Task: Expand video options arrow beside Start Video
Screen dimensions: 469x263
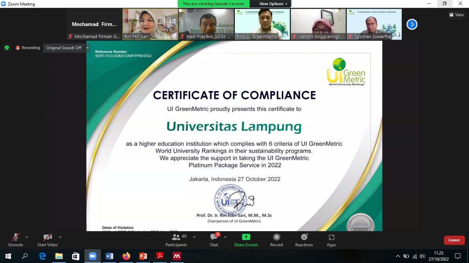Action: pyautogui.click(x=60, y=237)
